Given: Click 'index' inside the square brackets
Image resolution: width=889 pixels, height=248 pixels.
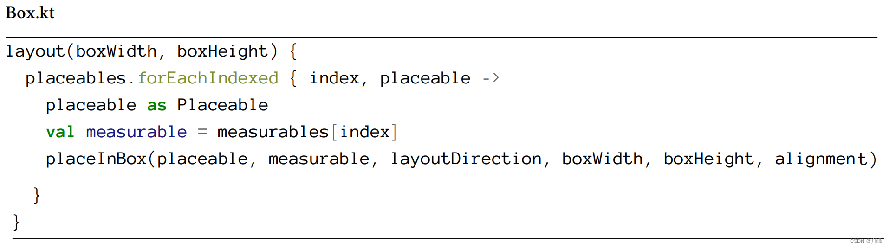Looking at the screenshot, I should (x=364, y=132).
